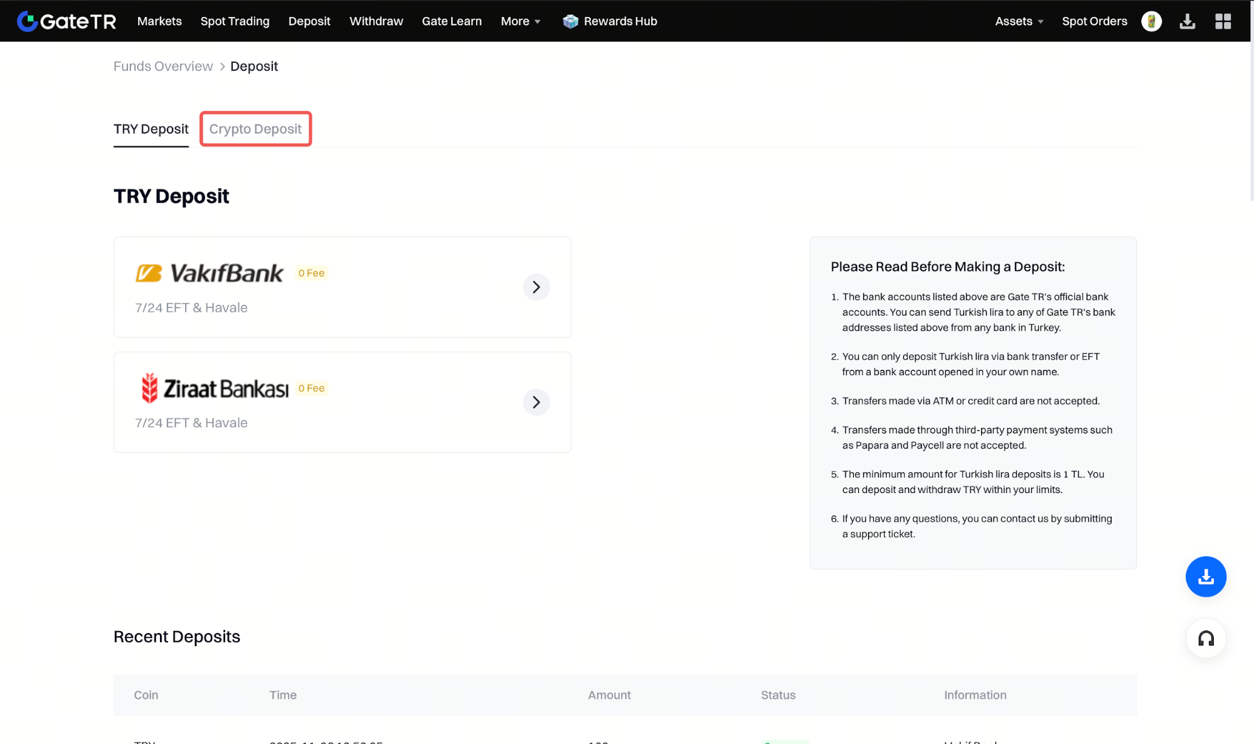Open the More dropdown menu
The image size is (1254, 744).
click(x=520, y=21)
